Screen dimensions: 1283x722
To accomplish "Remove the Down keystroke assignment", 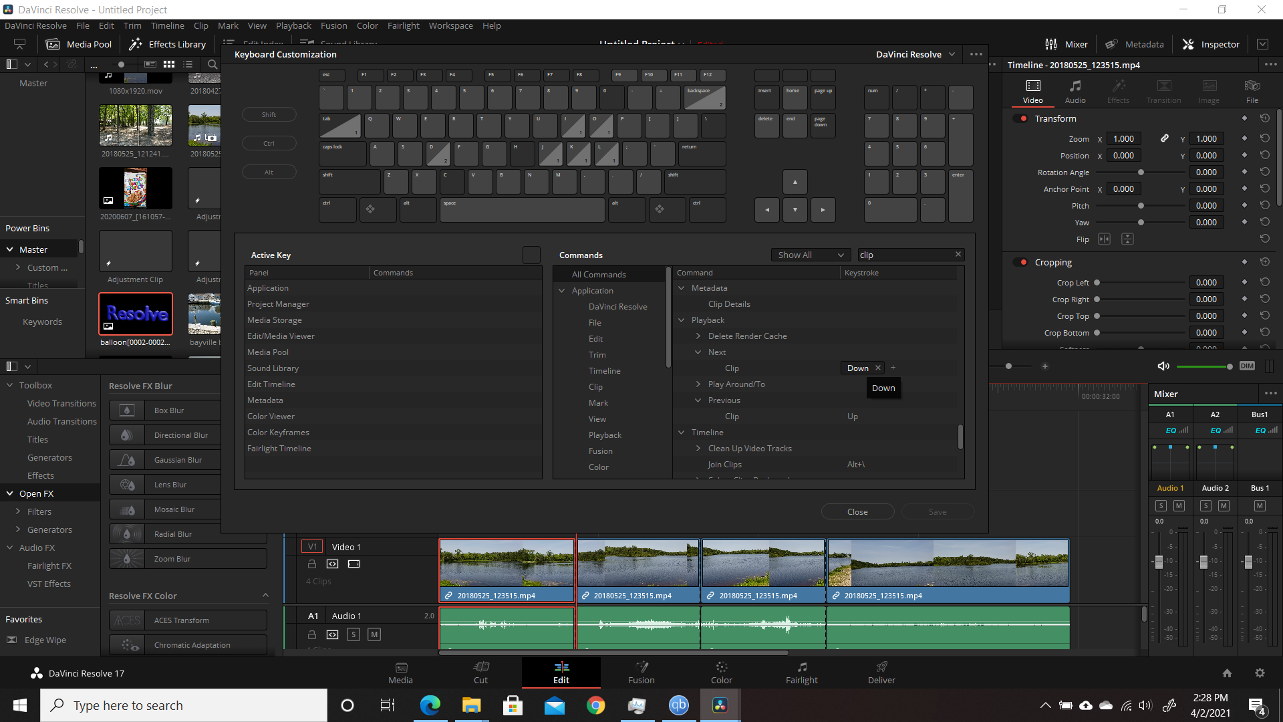I will 878,368.
